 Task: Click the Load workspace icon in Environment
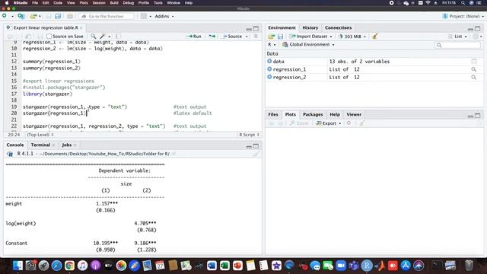click(x=271, y=37)
